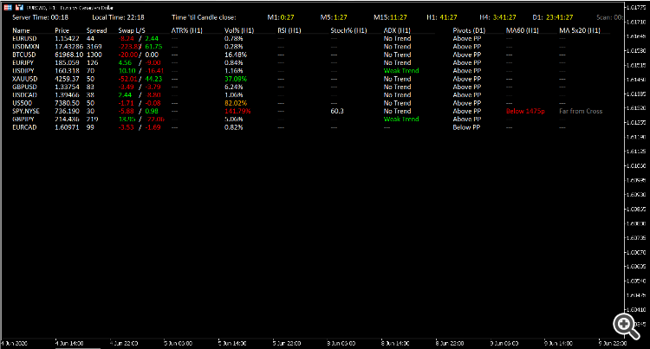Click the Below 1475p MA60 value

pyautogui.click(x=525, y=112)
